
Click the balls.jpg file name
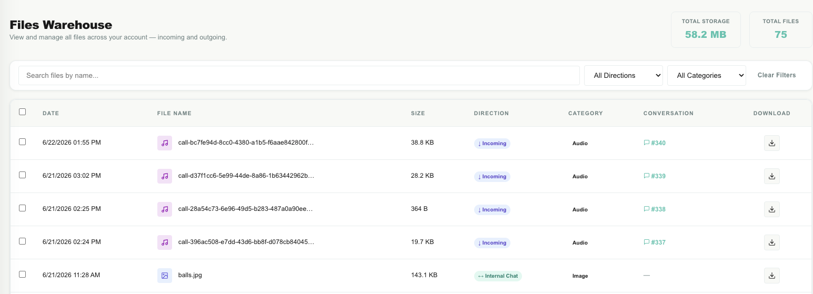(190, 275)
